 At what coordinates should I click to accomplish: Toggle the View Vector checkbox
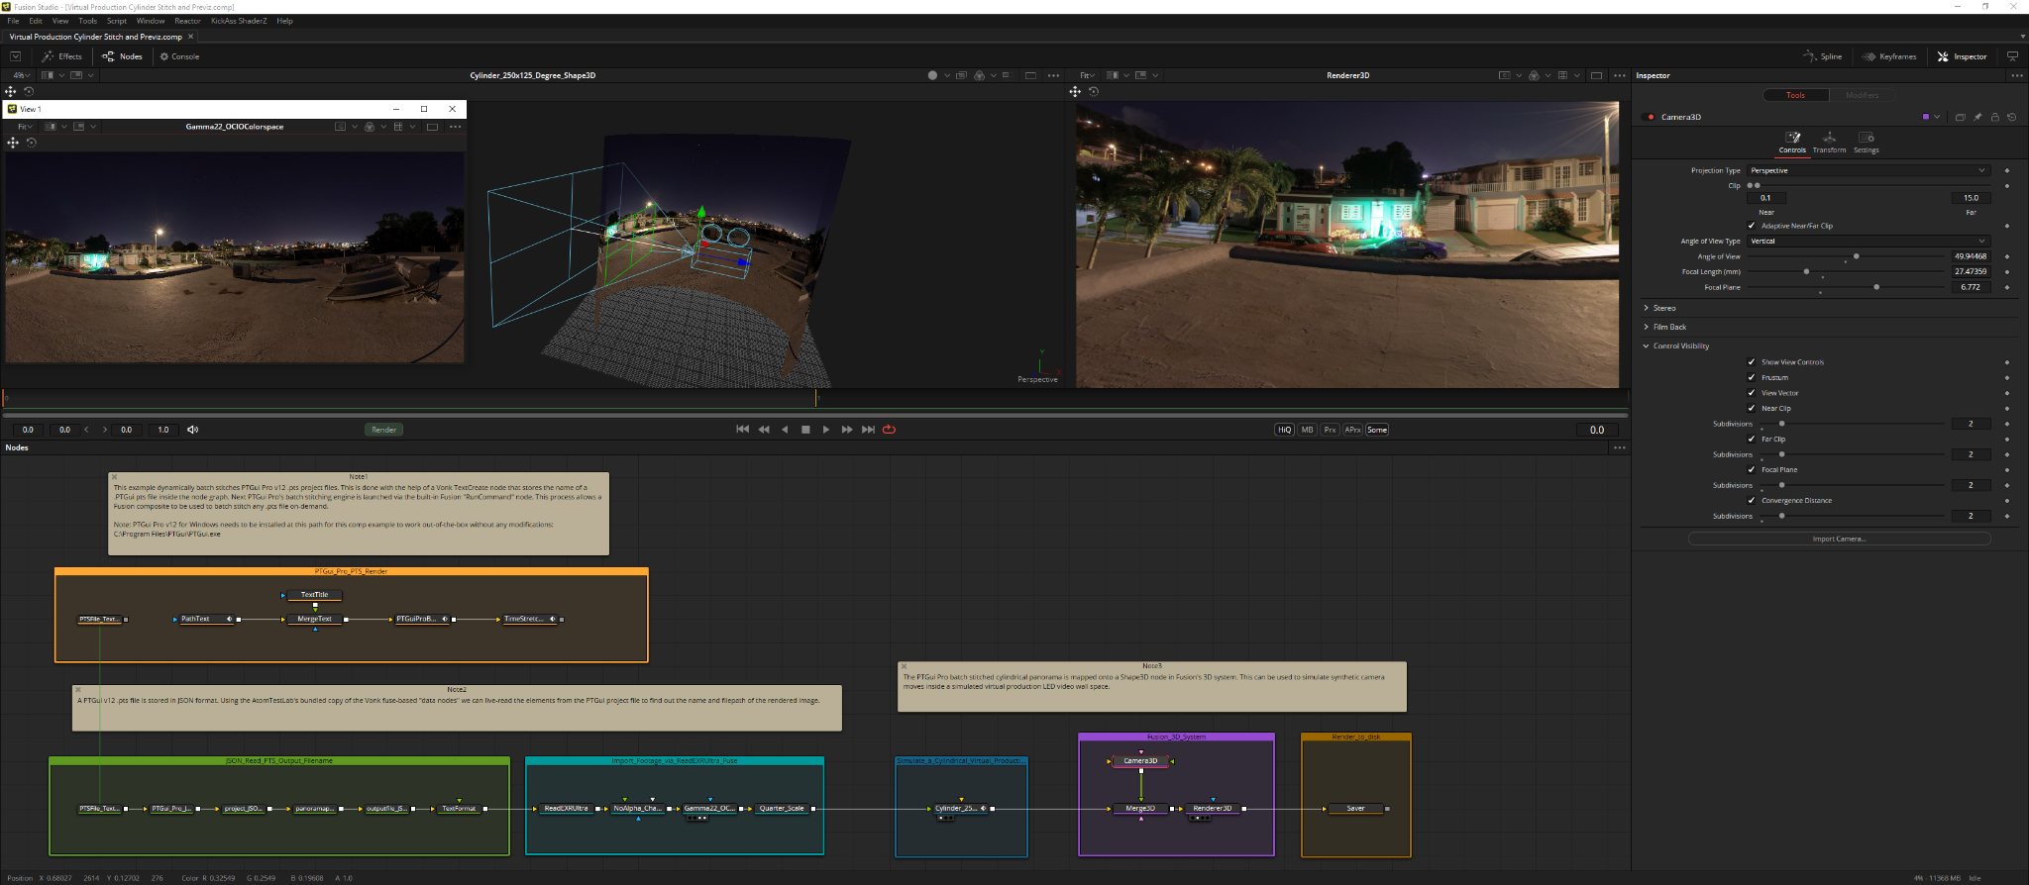pos(1752,393)
